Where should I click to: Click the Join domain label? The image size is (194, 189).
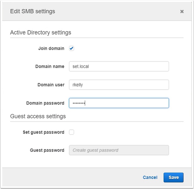(51, 48)
